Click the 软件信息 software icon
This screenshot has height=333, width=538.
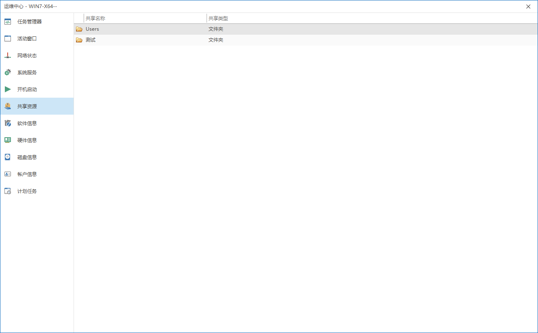tap(8, 123)
